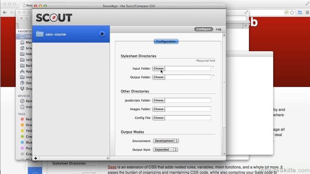Click Finder window back arrow
Image resolution: width=310 pixels, height=174 pixels.
[x=21, y=18]
